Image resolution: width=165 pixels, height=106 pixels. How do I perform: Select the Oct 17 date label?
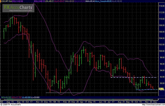[29, 102]
